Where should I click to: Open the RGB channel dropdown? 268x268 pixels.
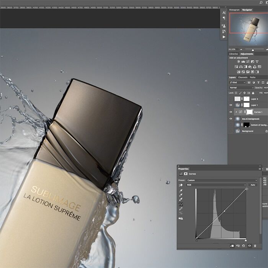point(216,185)
